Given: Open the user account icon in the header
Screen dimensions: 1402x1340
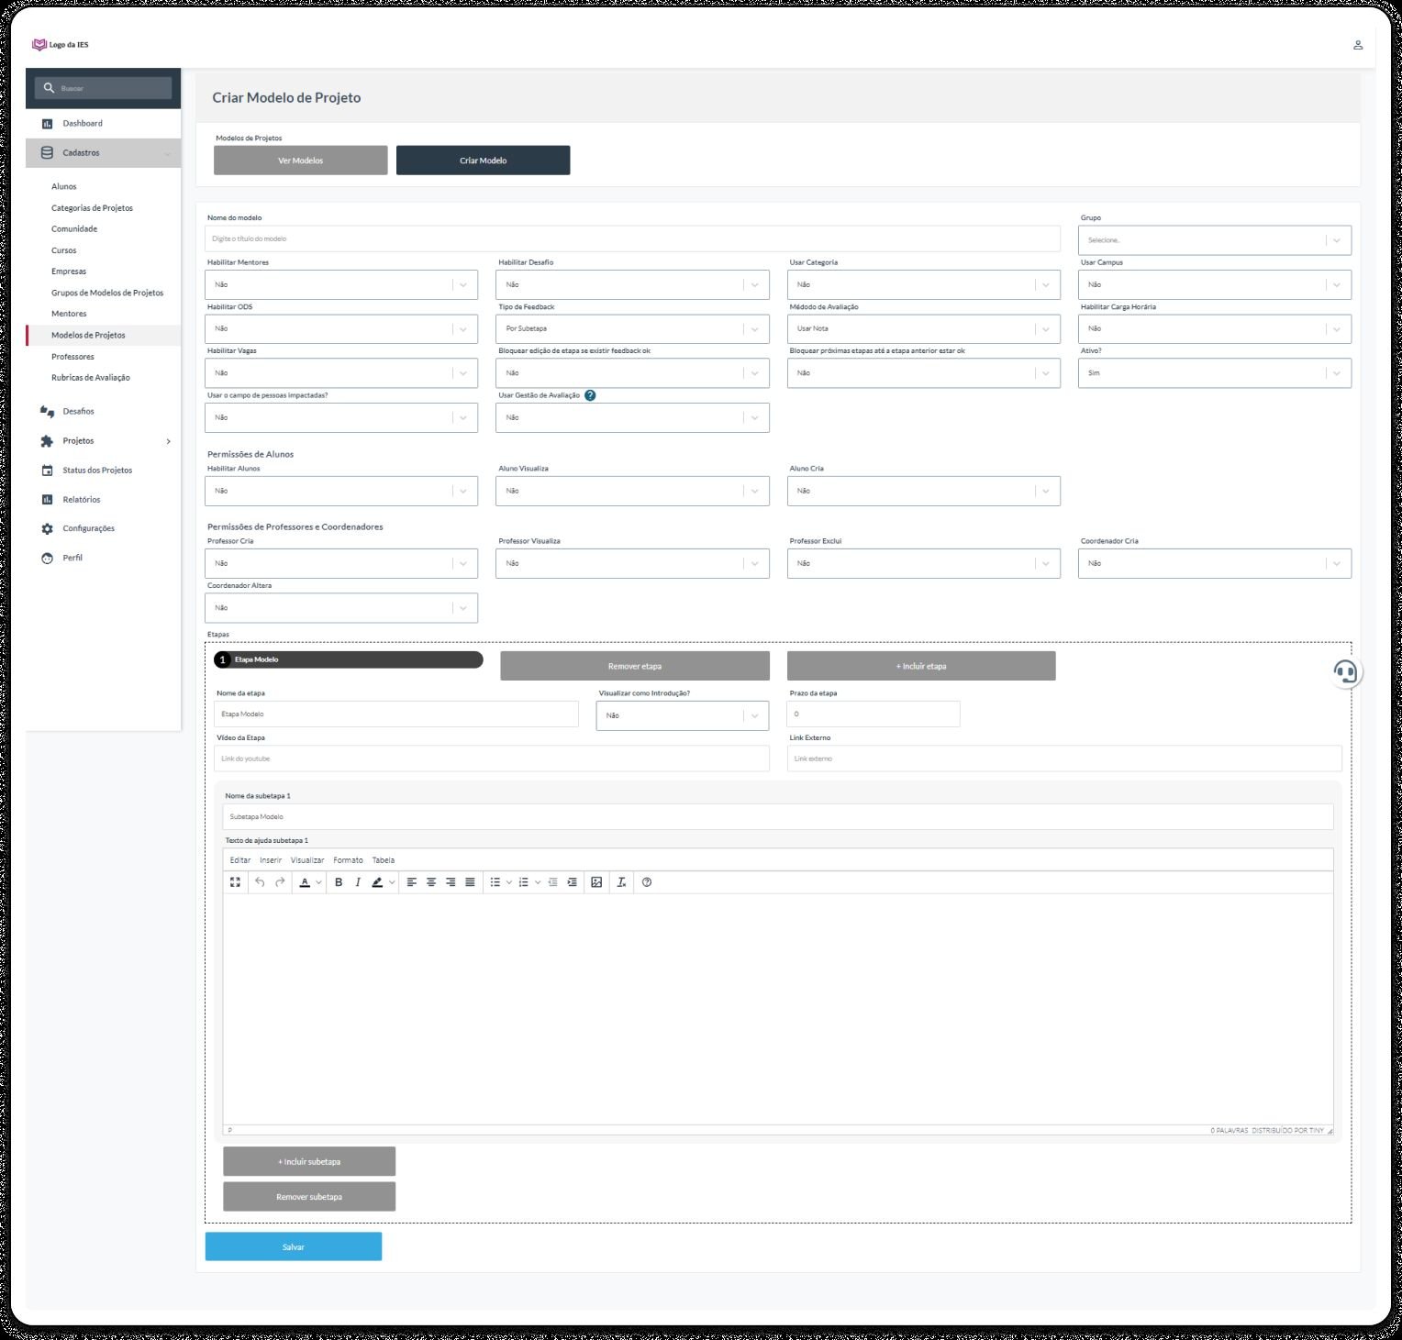Looking at the screenshot, I should [1358, 45].
